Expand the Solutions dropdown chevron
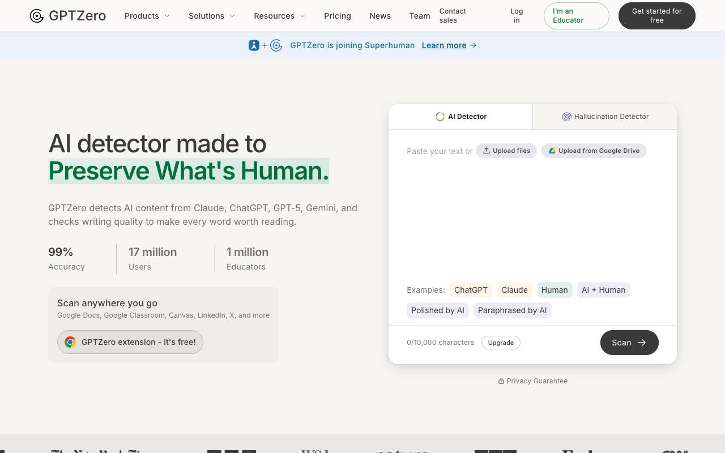The image size is (725, 453). coord(232,16)
